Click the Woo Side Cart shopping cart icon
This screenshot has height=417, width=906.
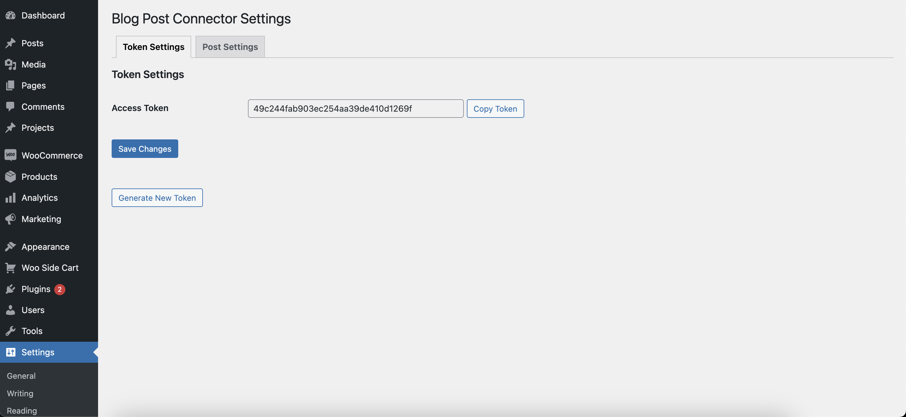pyautogui.click(x=10, y=267)
